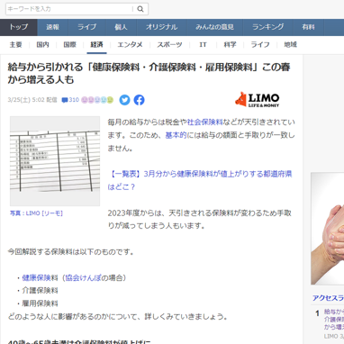Open the comment bubble icon showing 310

coord(70,100)
